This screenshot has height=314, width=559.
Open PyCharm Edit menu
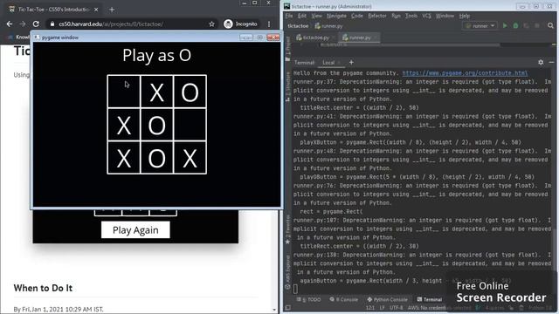click(x=302, y=16)
